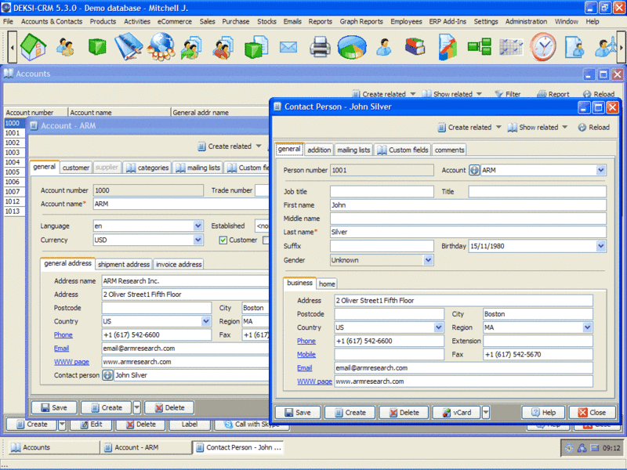
Task: Open the Accounts & Contacts menu
Action: (52, 22)
